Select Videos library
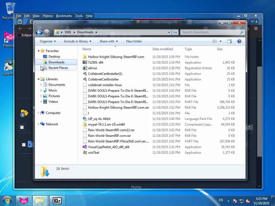 tap(53, 102)
